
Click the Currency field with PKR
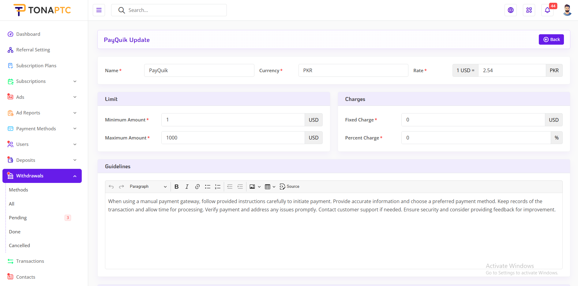[353, 70]
